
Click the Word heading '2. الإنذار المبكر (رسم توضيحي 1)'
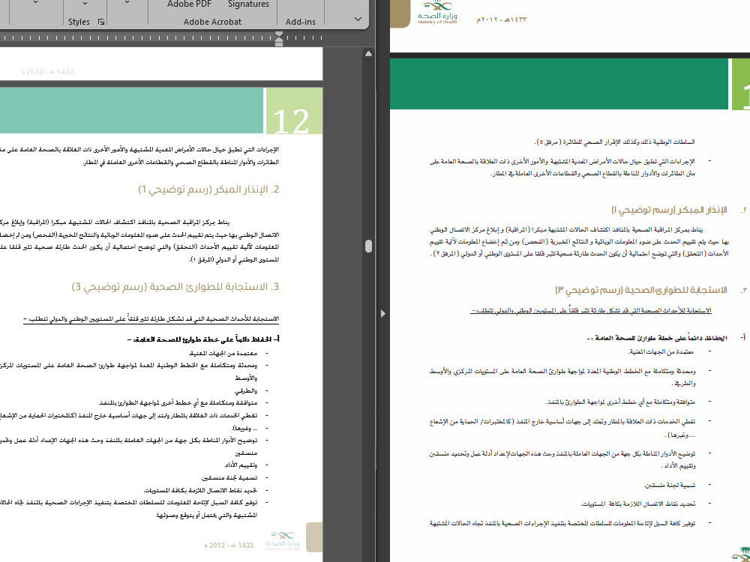(208, 190)
